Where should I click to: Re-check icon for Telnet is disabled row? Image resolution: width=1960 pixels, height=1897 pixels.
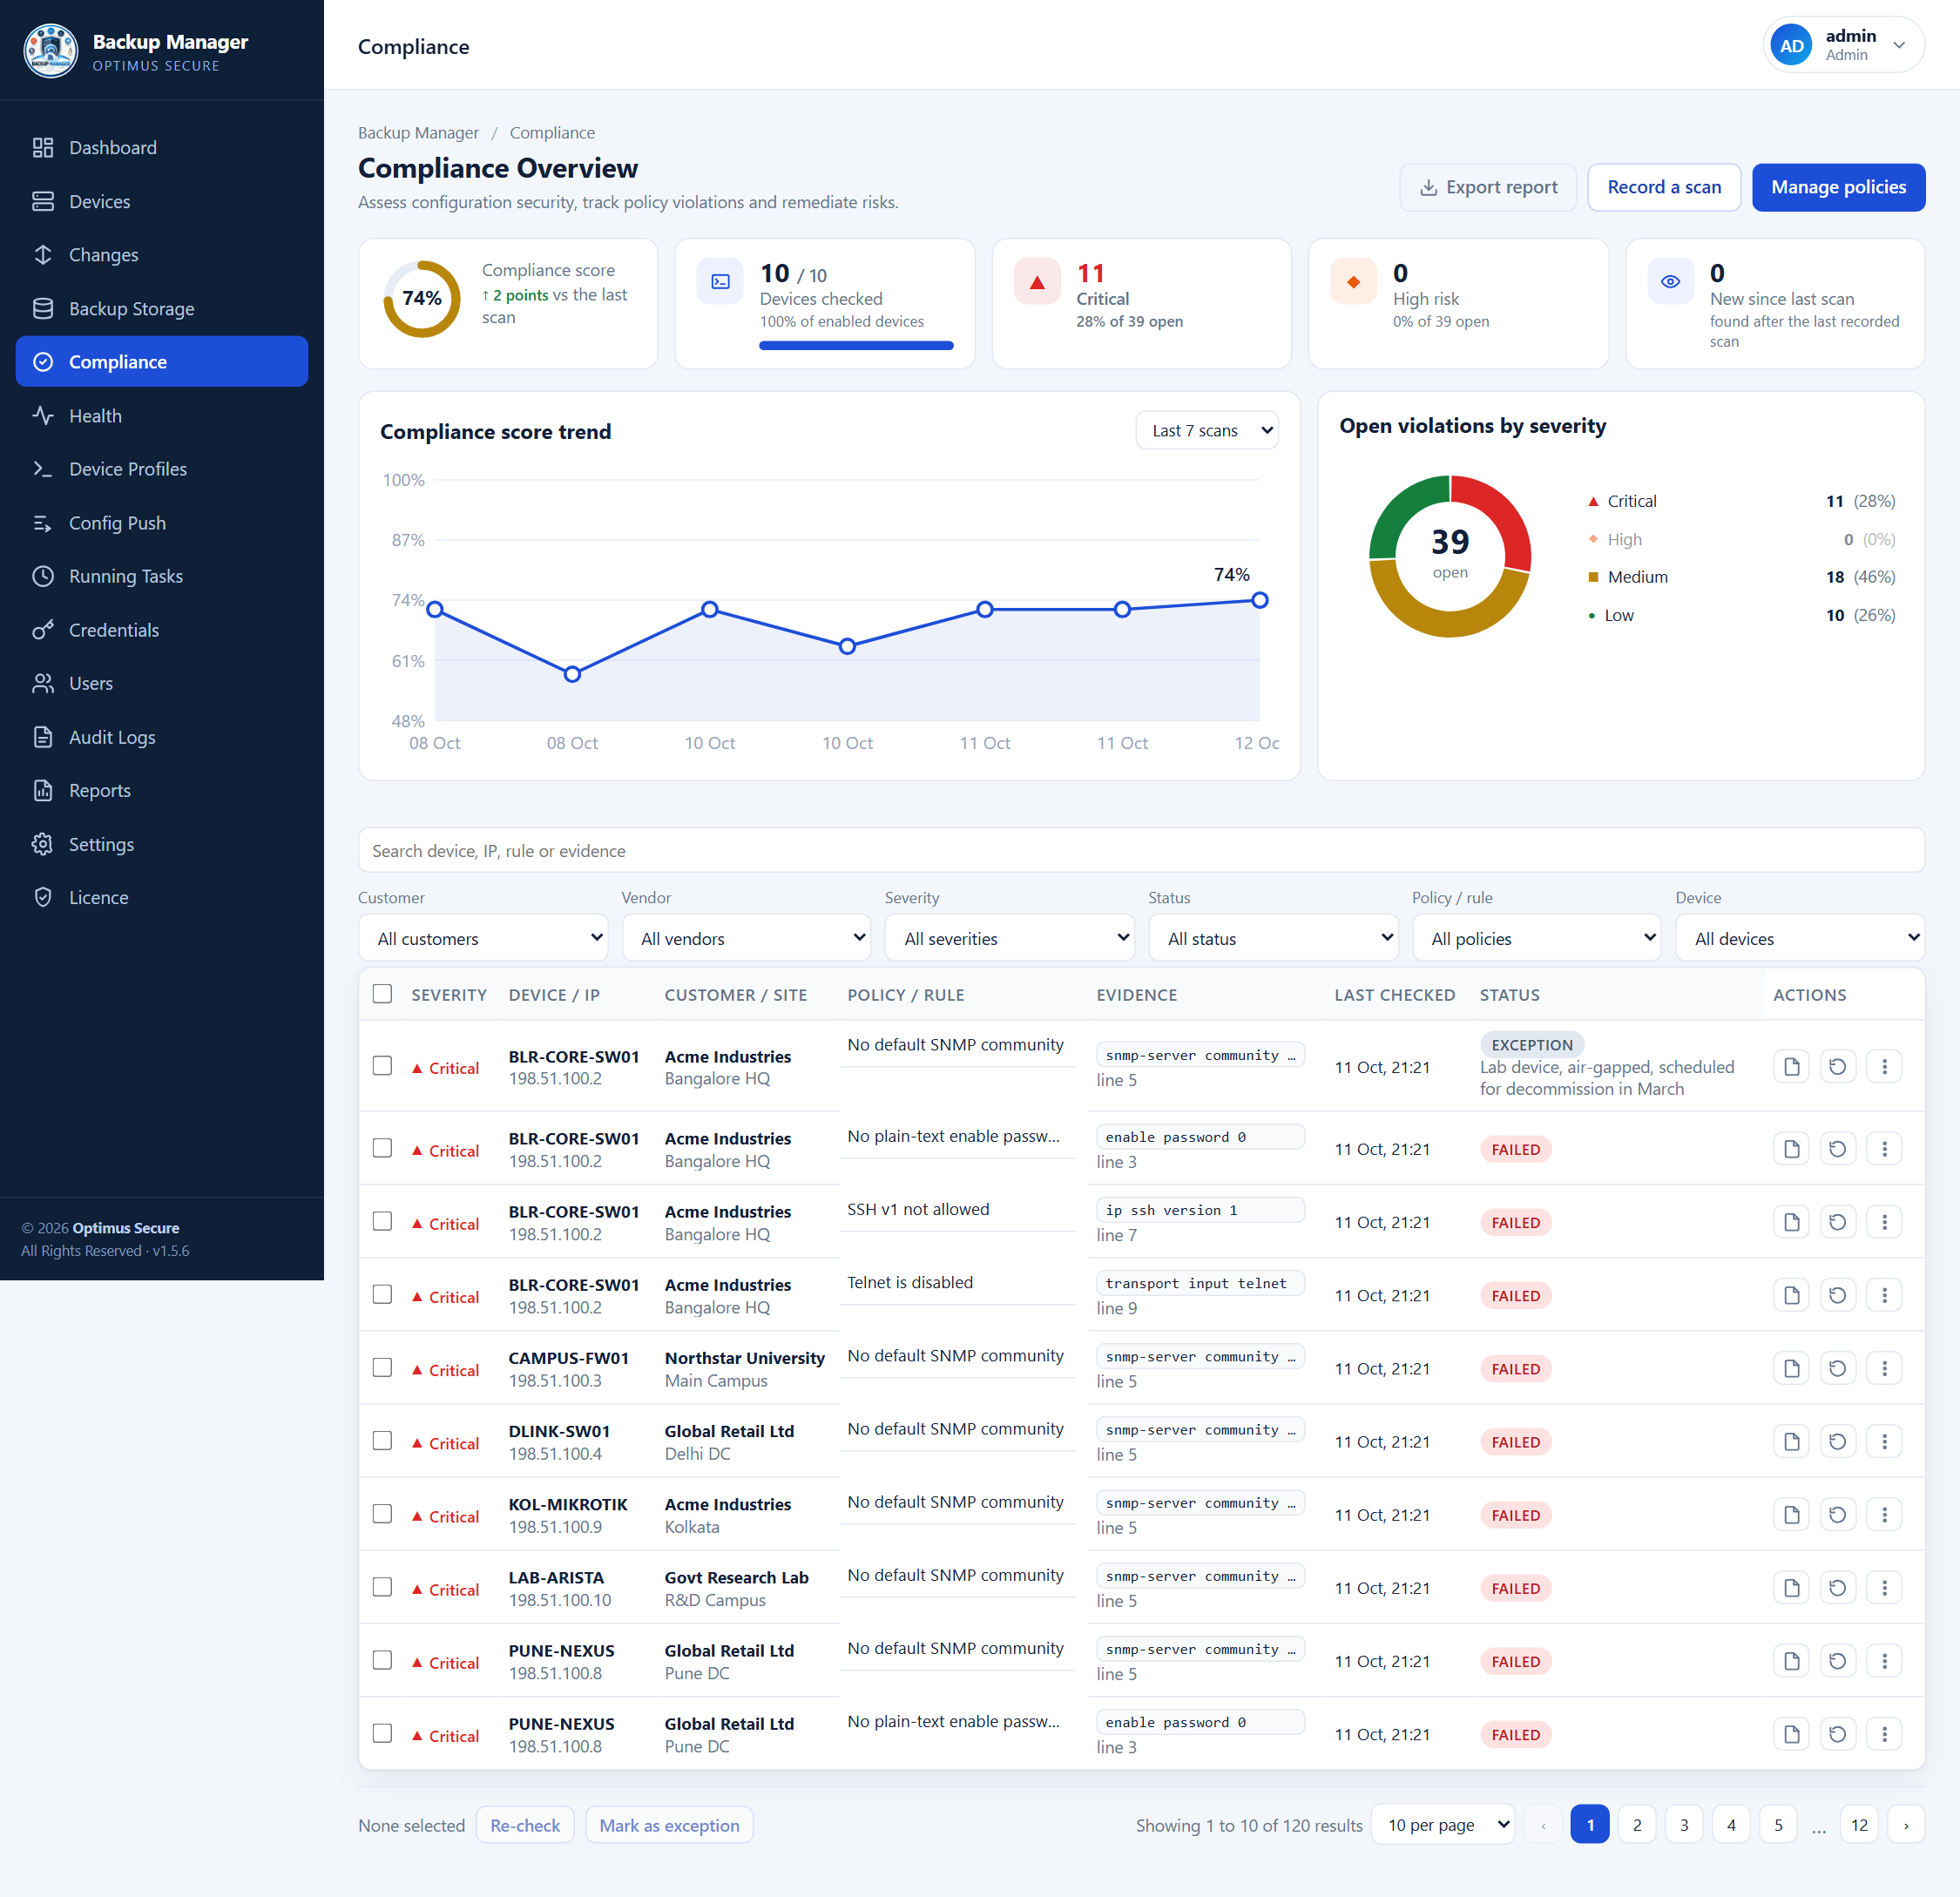coord(1837,1295)
